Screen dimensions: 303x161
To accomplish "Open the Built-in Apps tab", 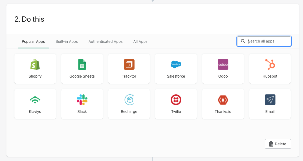I will [67, 41].
